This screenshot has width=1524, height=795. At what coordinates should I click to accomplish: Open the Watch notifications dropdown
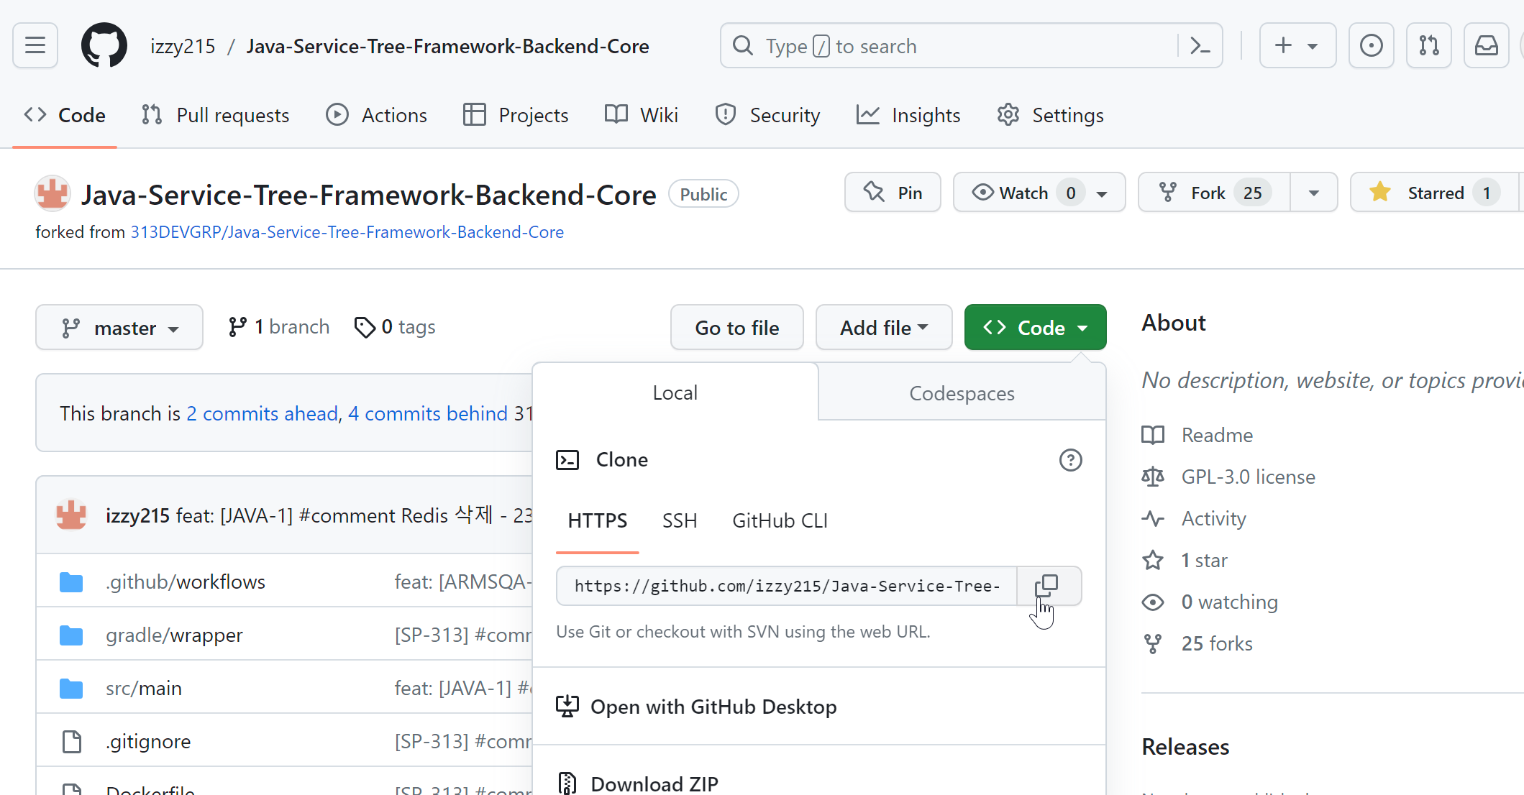click(x=1039, y=193)
